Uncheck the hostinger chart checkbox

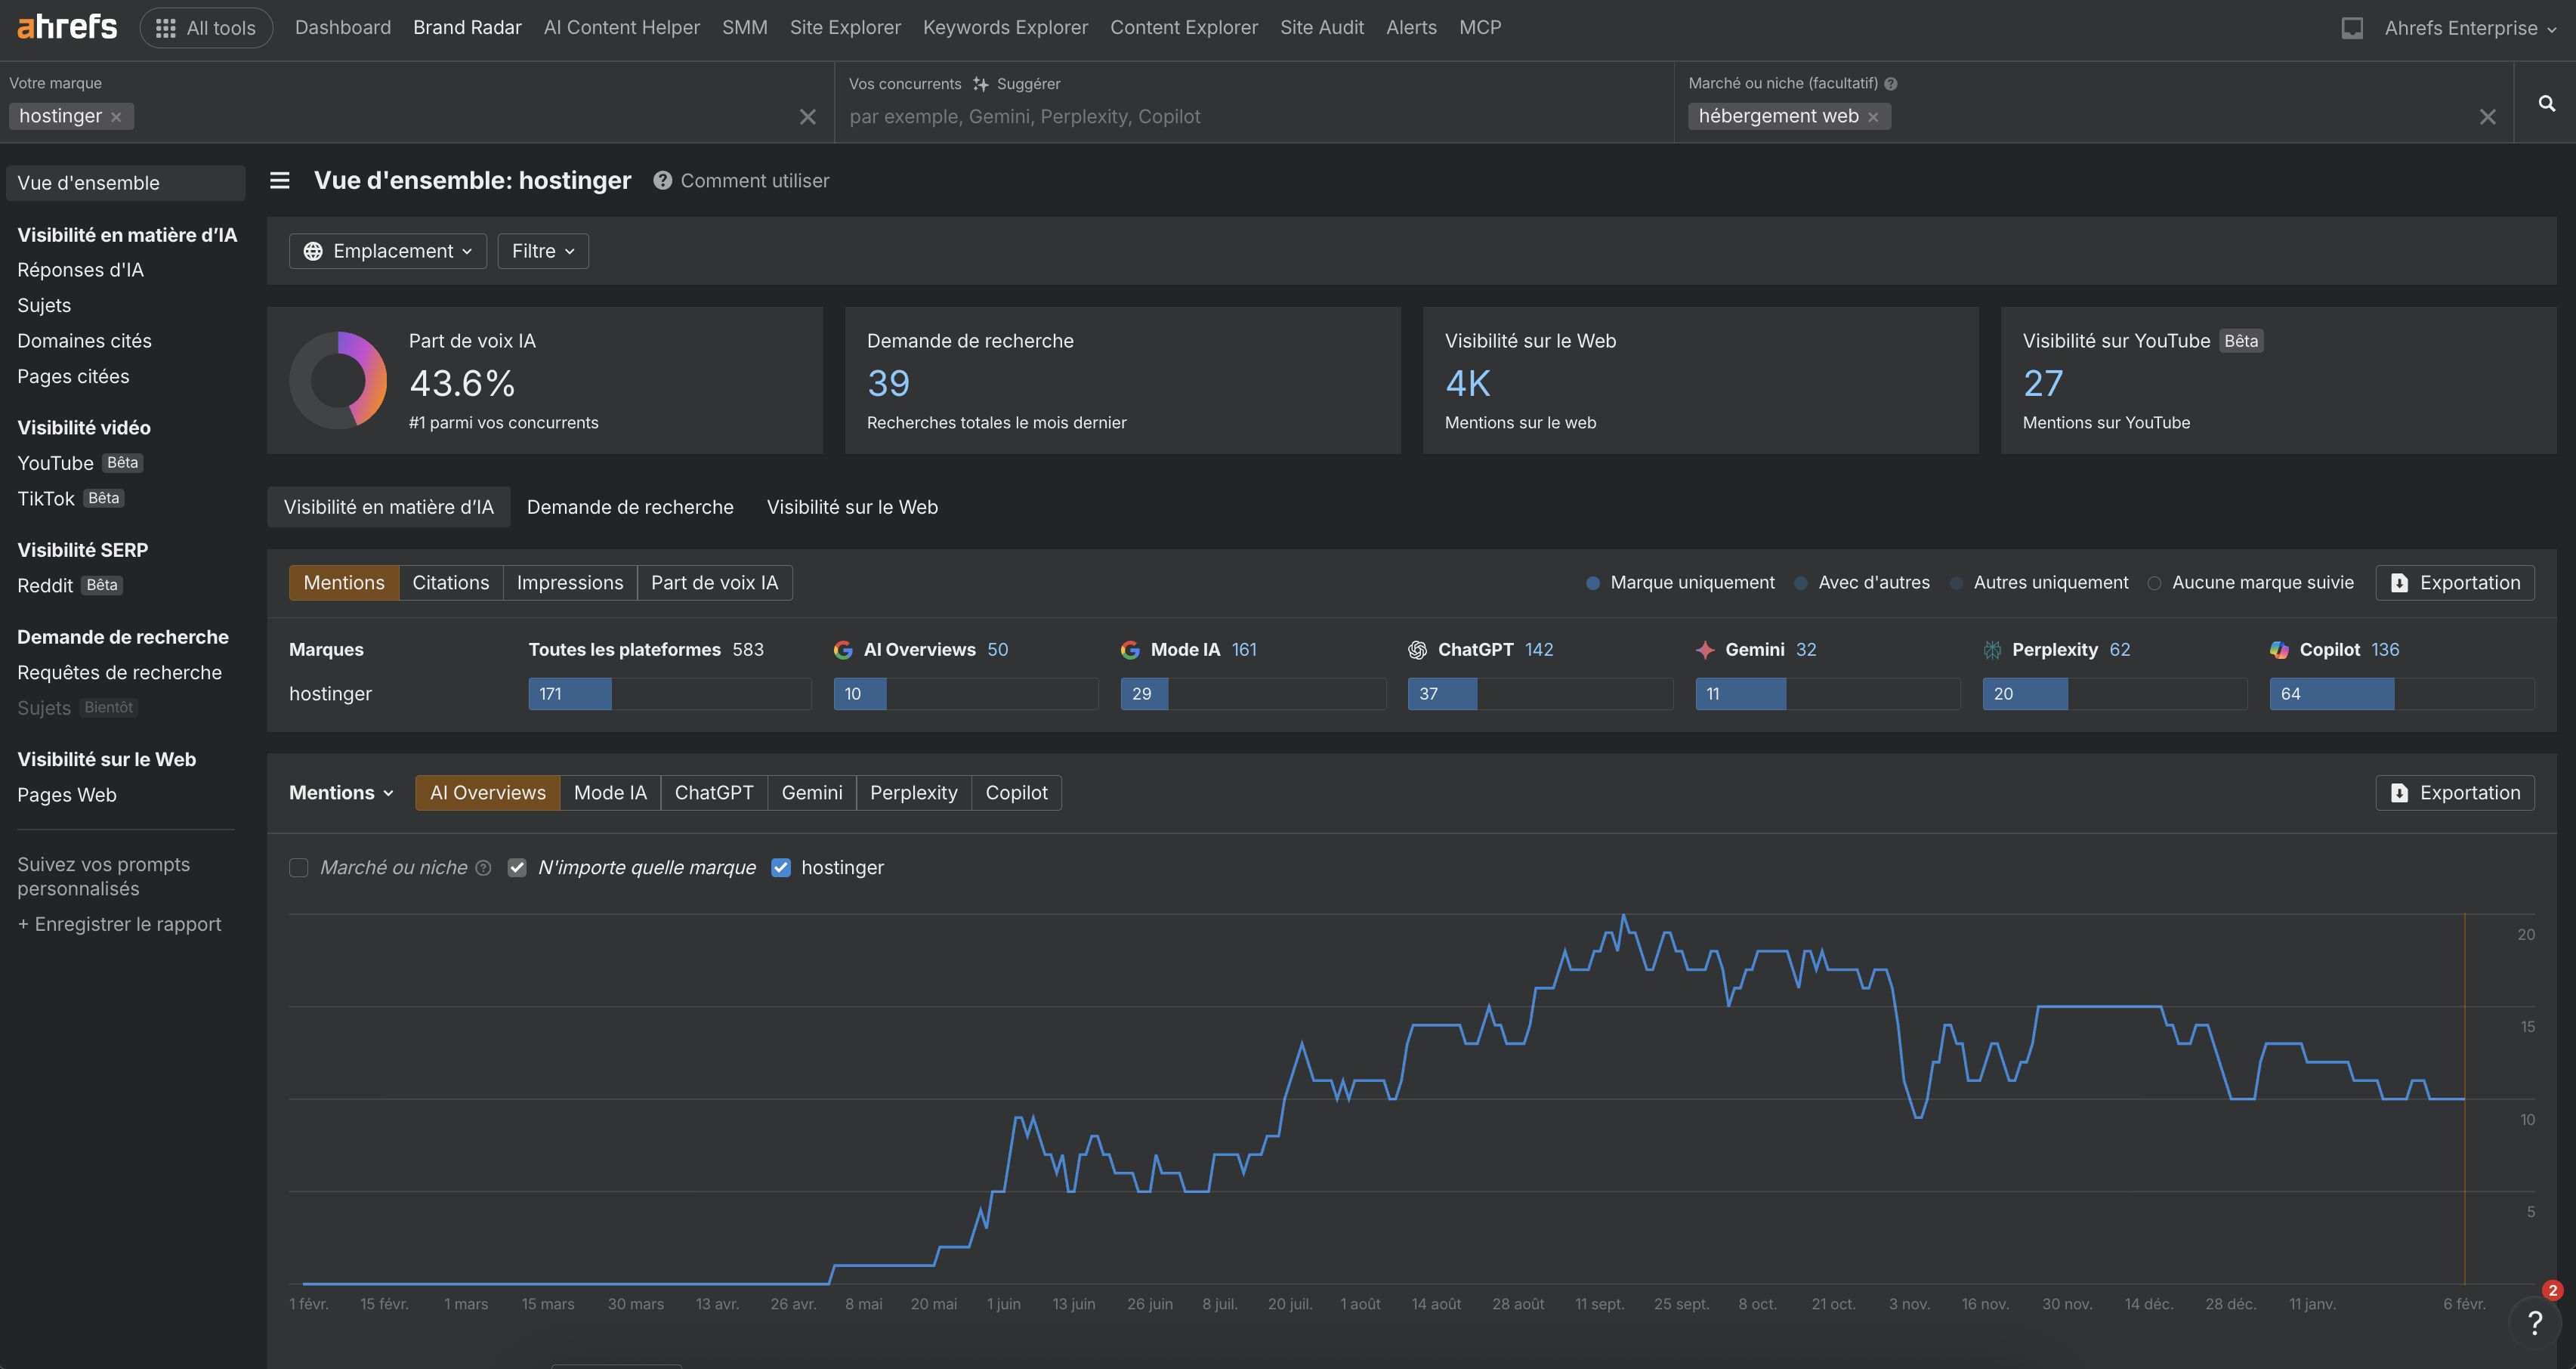tap(781, 867)
